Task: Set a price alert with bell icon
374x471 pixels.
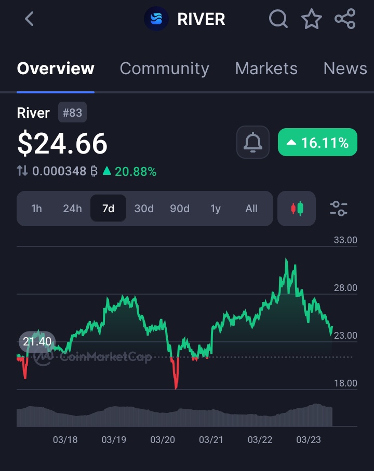Action: 253,142
